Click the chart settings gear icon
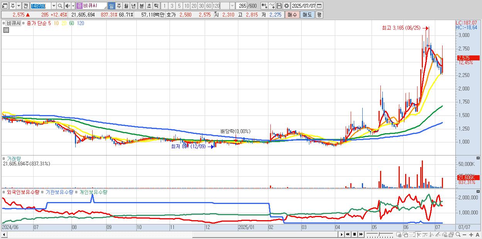 [286, 6]
